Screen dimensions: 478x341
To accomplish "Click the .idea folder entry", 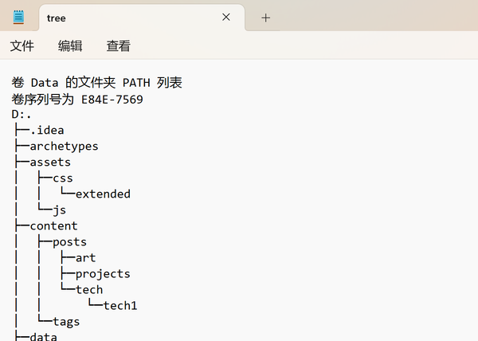I will 46,131.
